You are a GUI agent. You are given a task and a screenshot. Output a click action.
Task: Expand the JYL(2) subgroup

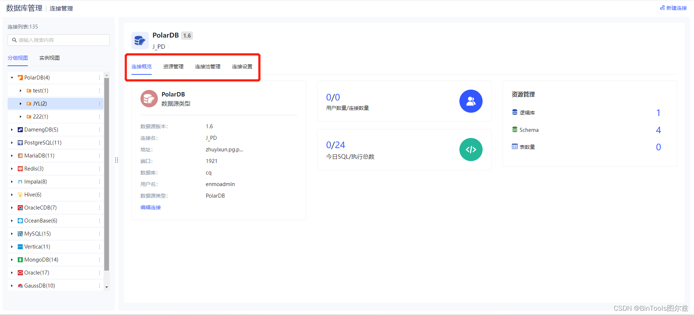(x=21, y=104)
